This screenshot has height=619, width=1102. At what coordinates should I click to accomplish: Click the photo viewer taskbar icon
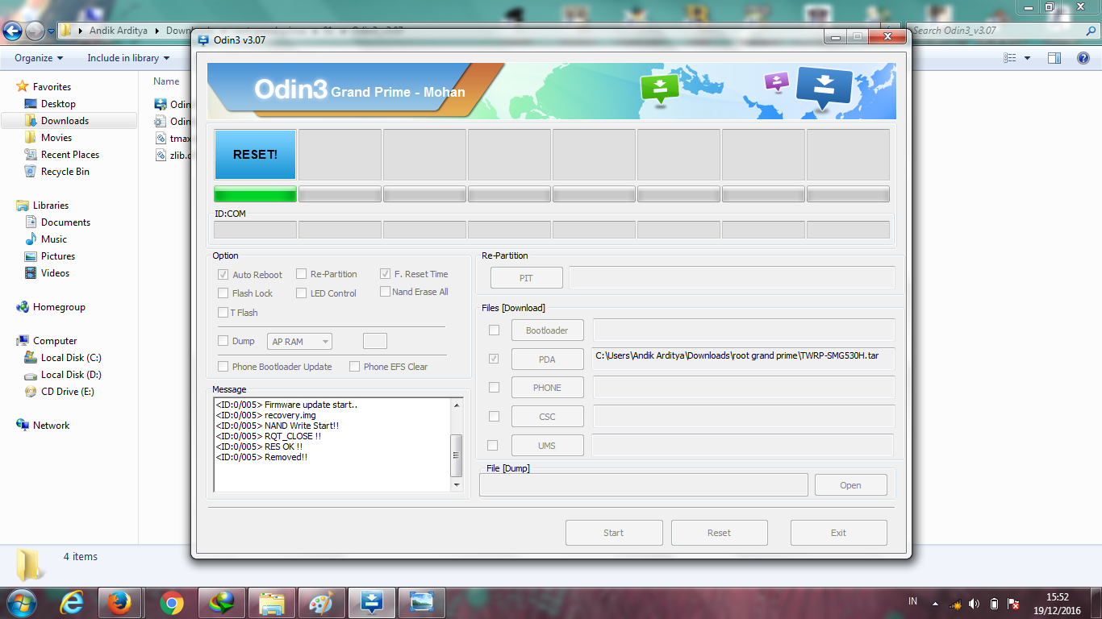pyautogui.click(x=422, y=602)
